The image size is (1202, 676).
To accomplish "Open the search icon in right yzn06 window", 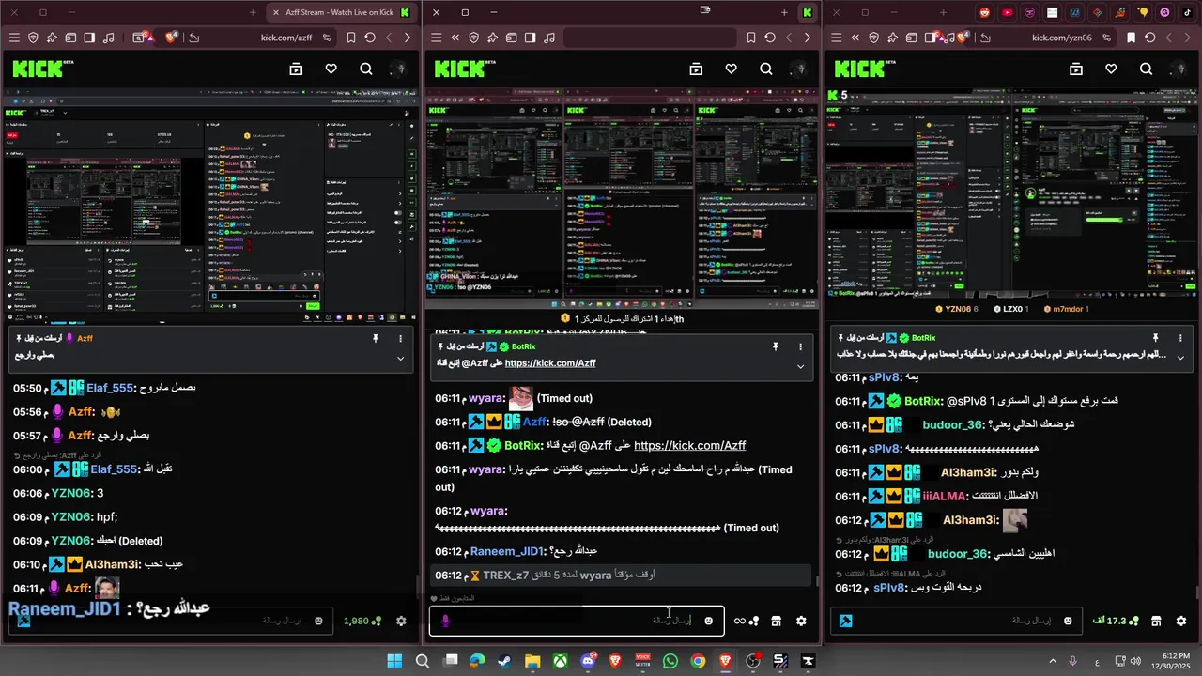I will [1146, 69].
